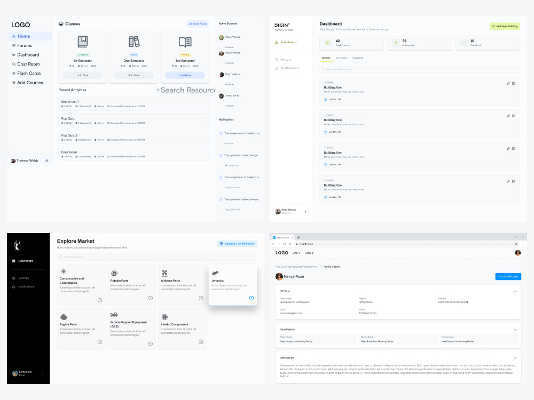Edit the second Building One entry
Viewport: 534px width, 400px height.
pos(508,116)
